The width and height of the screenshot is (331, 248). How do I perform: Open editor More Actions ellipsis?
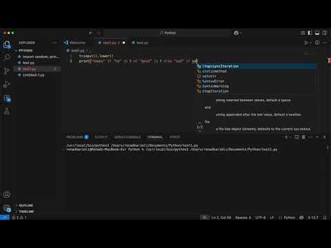coord(325,43)
